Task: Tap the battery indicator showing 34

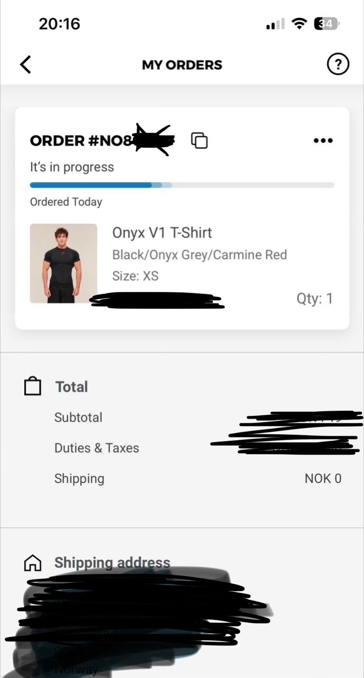Action: tap(327, 23)
